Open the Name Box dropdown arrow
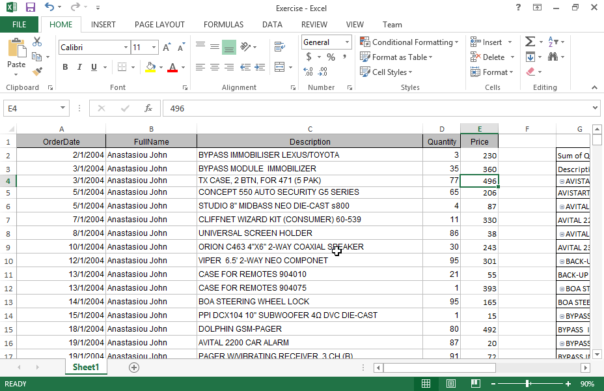The height and width of the screenshot is (391, 604). coord(63,108)
